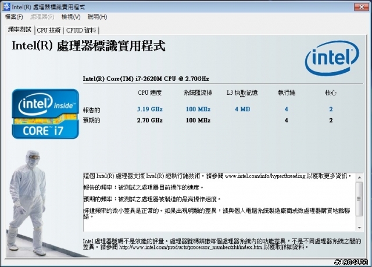Click the 核心 column header
The height and width of the screenshot is (267, 372).
coord(331,93)
